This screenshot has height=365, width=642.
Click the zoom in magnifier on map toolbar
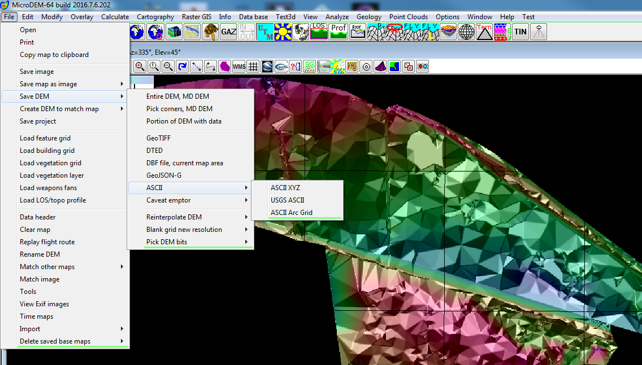click(x=140, y=66)
